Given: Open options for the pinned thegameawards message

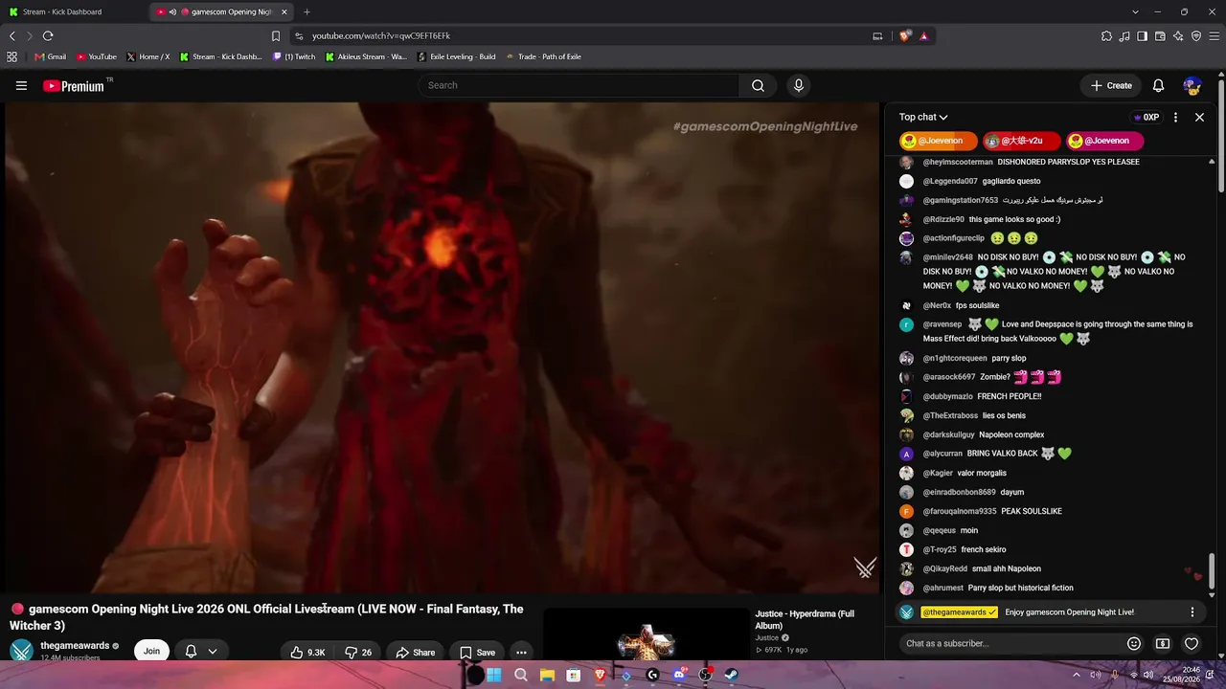Looking at the screenshot, I should pos(1192,611).
